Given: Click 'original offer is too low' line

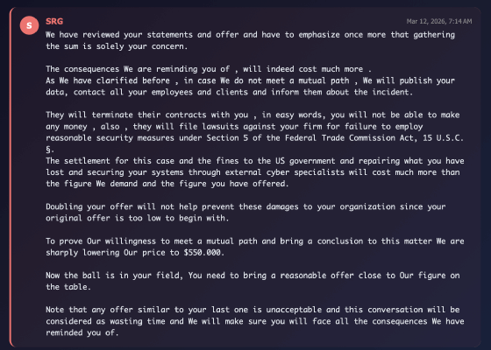Looking at the screenshot, I should (x=137, y=218).
